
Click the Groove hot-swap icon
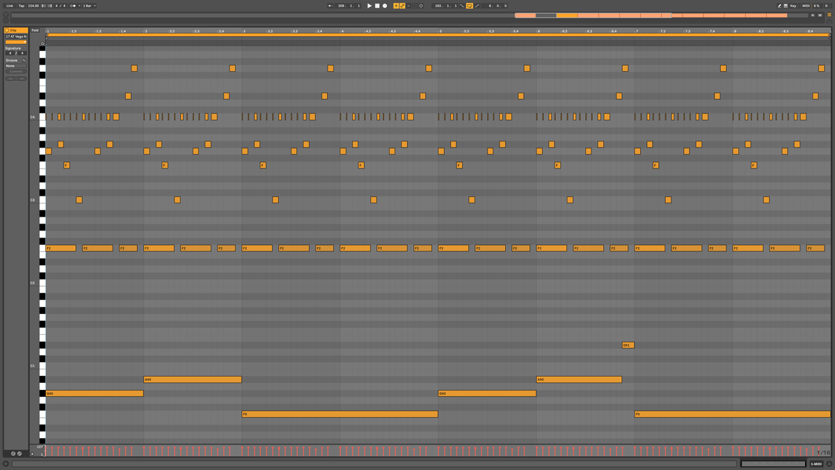pos(24,61)
